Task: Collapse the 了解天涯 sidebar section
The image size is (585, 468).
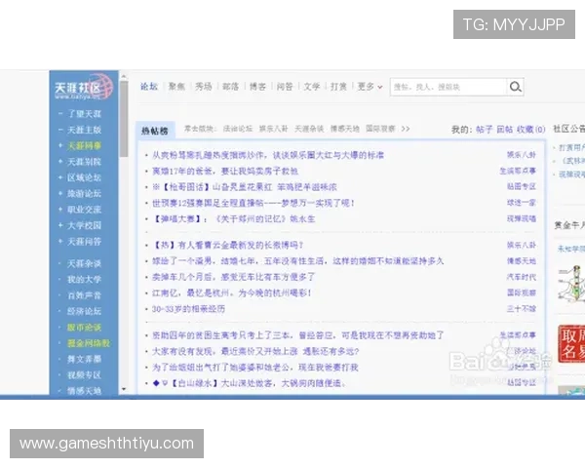Action: tap(60, 113)
